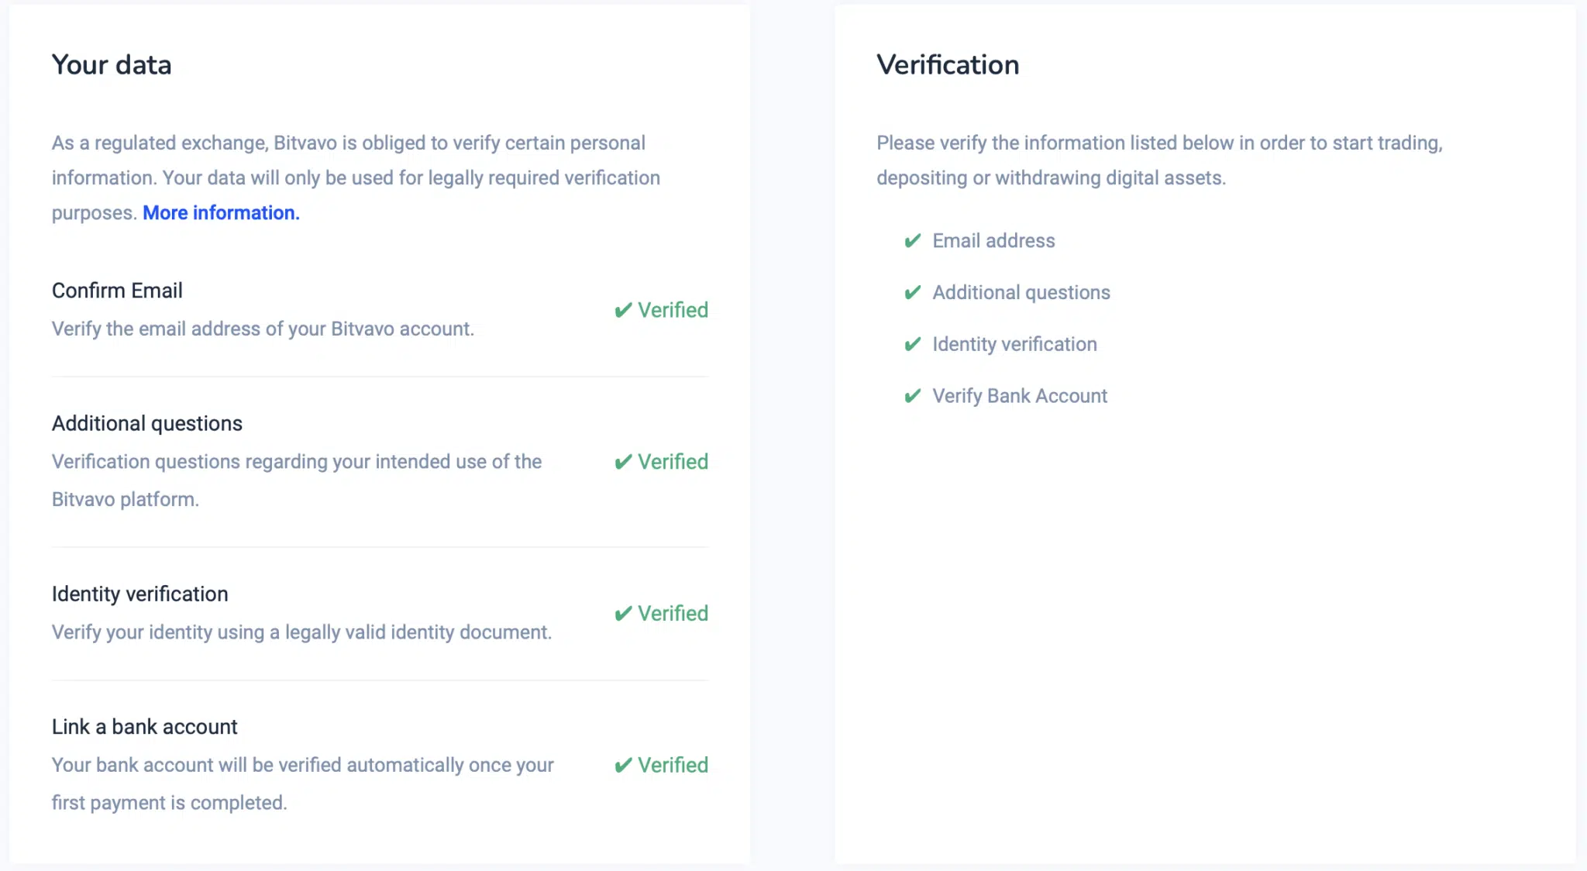
Task: Click the green check in Link a bank account row
Action: pyautogui.click(x=623, y=766)
